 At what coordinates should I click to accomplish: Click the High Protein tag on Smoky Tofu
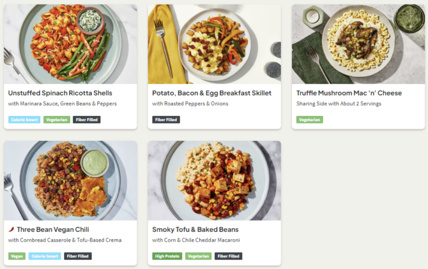click(167, 256)
